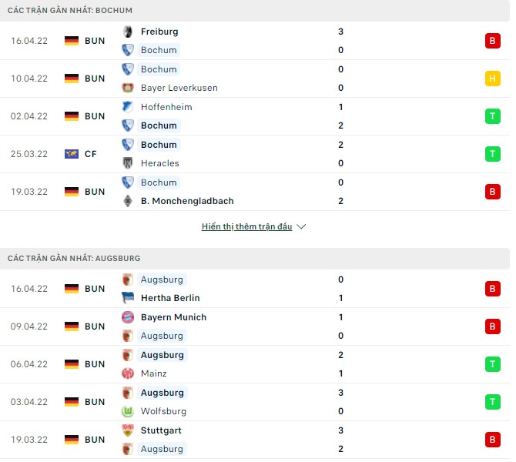Image resolution: width=516 pixels, height=462 pixels.
Task: Click the CF competition flag icon
Action: 72,154
